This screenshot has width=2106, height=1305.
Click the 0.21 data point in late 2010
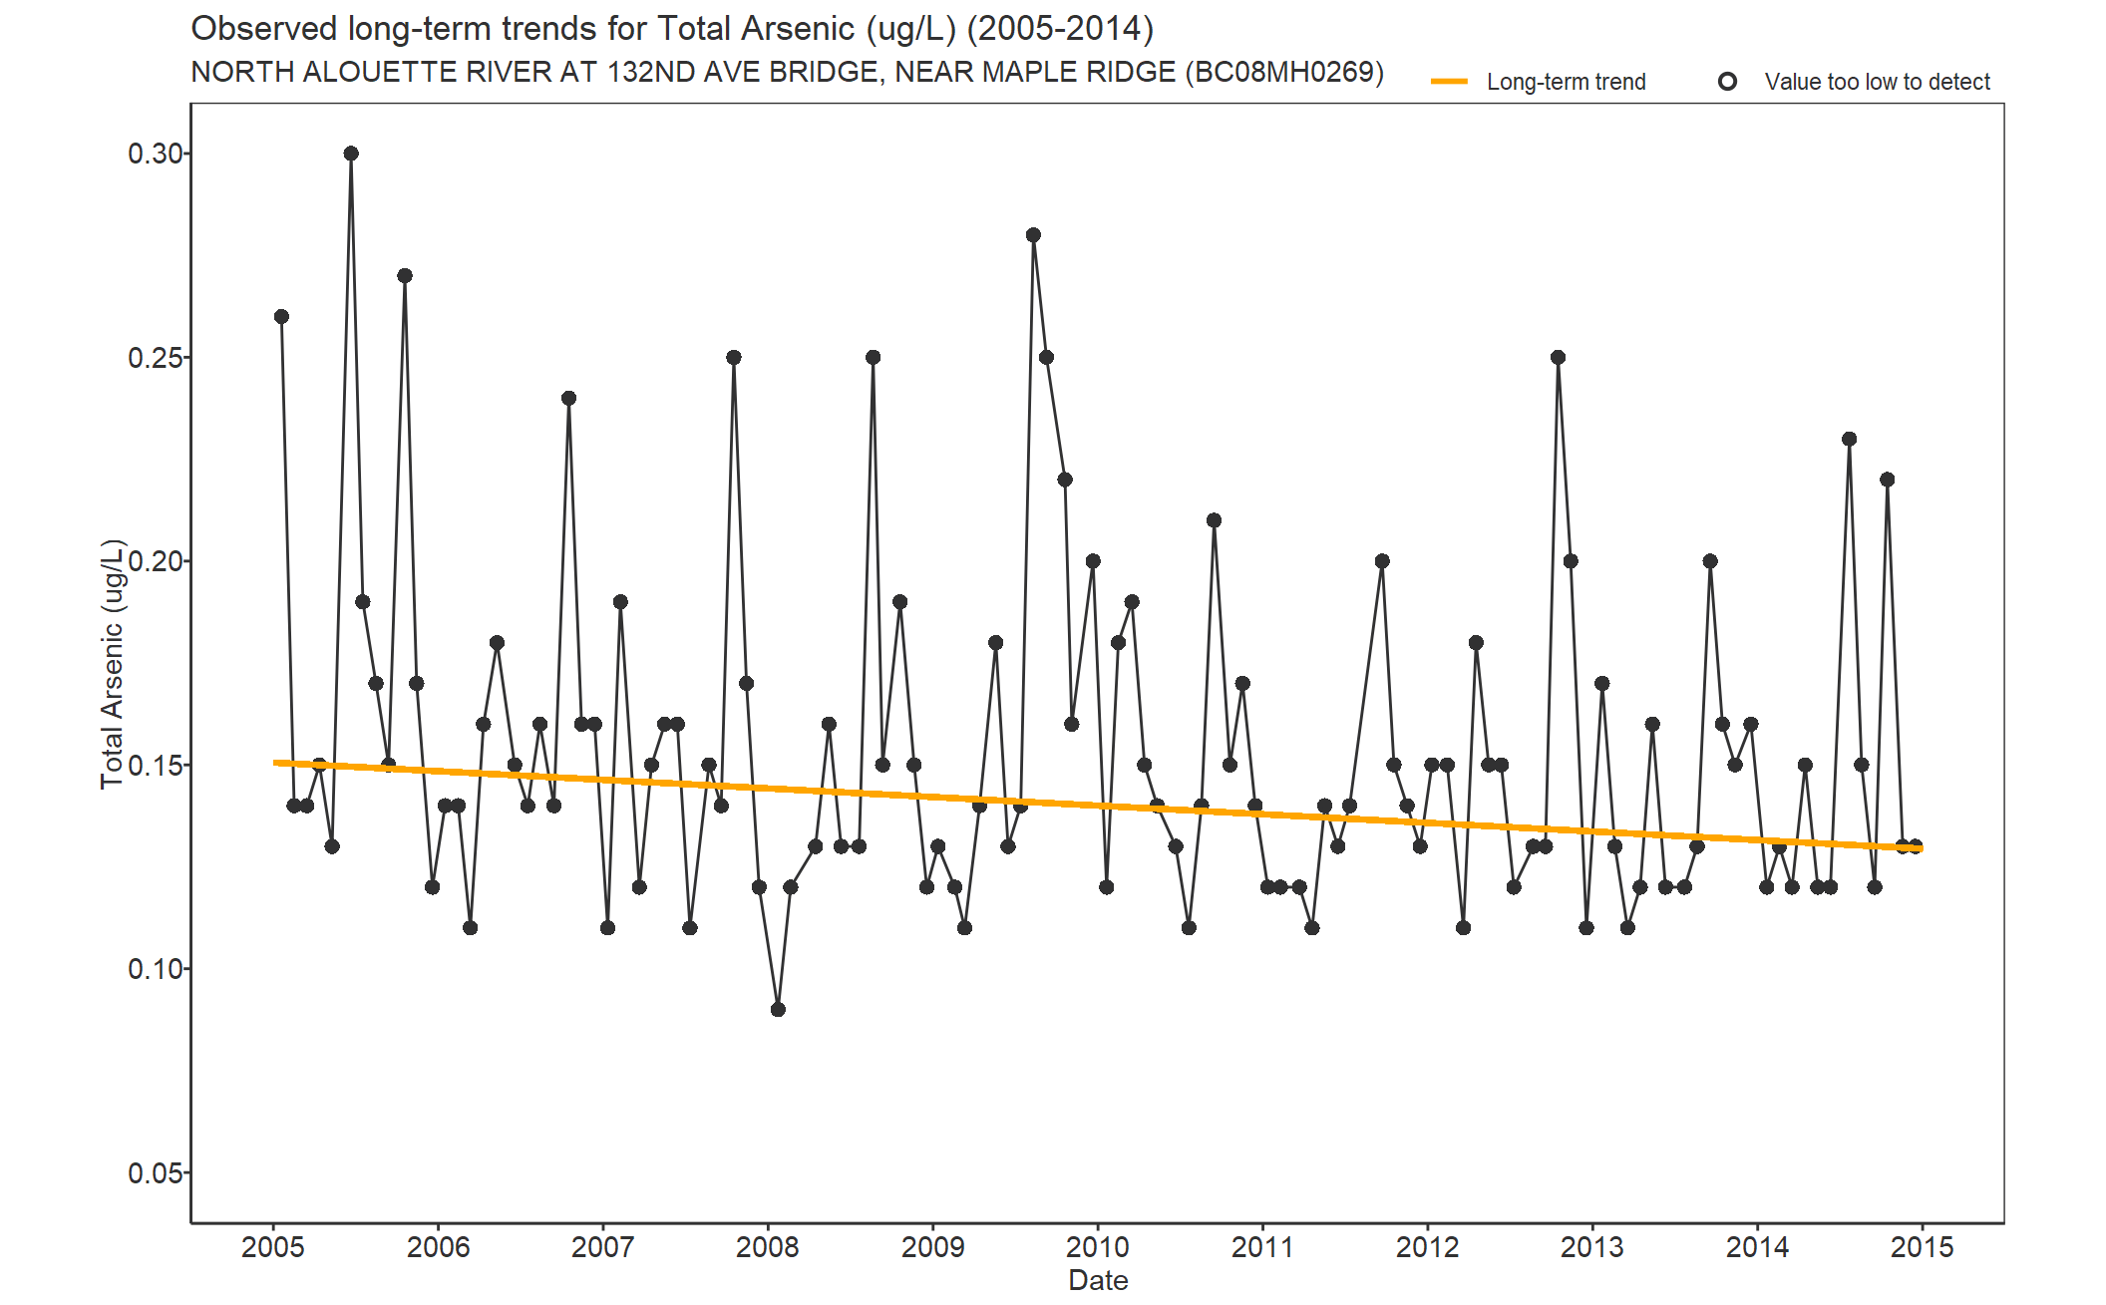click(x=1214, y=520)
